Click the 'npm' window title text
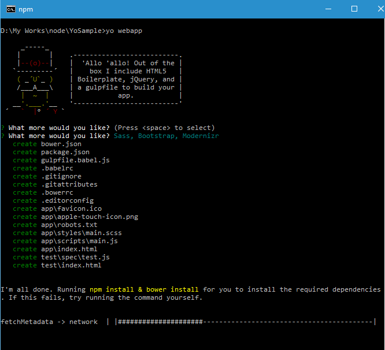 [26, 9]
